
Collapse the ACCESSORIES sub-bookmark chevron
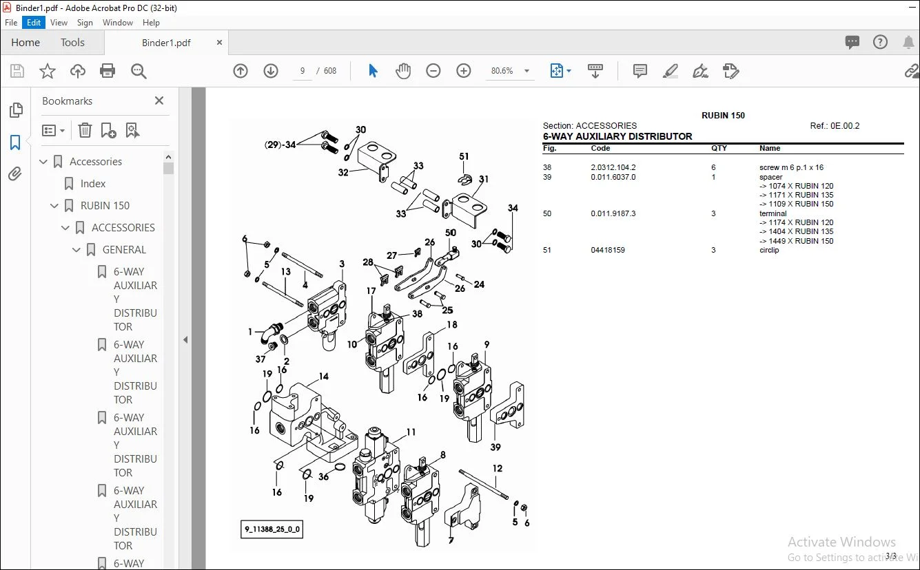(65, 228)
